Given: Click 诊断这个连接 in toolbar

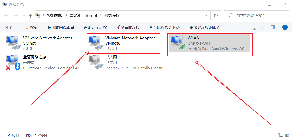Looking at the screenshot, I should pyautogui.click(x=96, y=27).
